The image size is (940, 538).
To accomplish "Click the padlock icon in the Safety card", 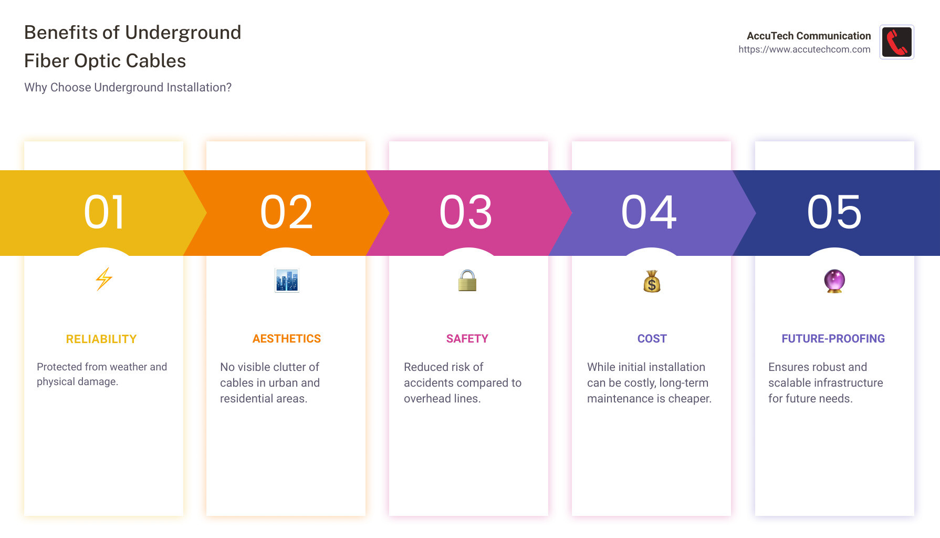I will (x=467, y=281).
